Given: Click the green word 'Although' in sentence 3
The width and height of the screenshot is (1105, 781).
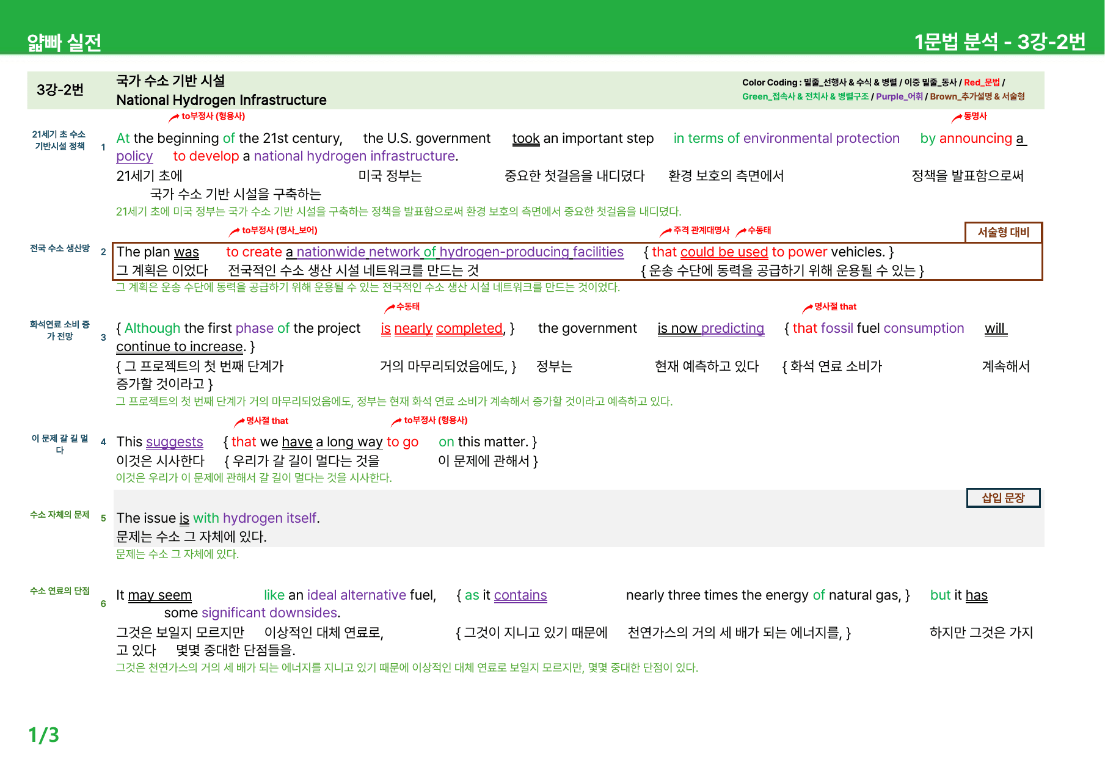Looking at the screenshot, I should pyautogui.click(x=152, y=329).
